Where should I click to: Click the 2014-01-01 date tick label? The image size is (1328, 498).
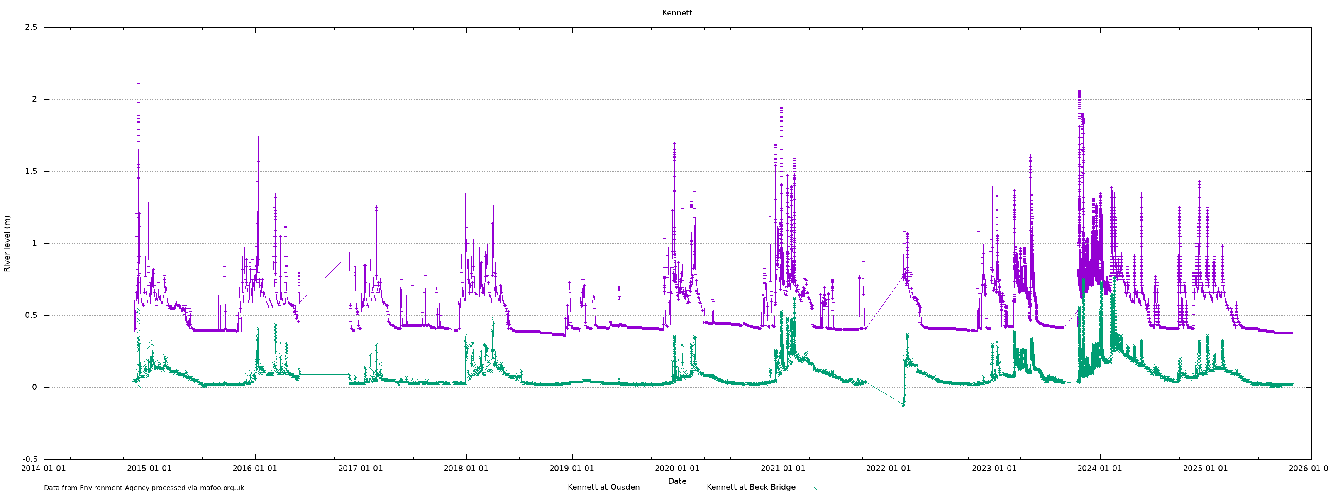pyautogui.click(x=44, y=469)
